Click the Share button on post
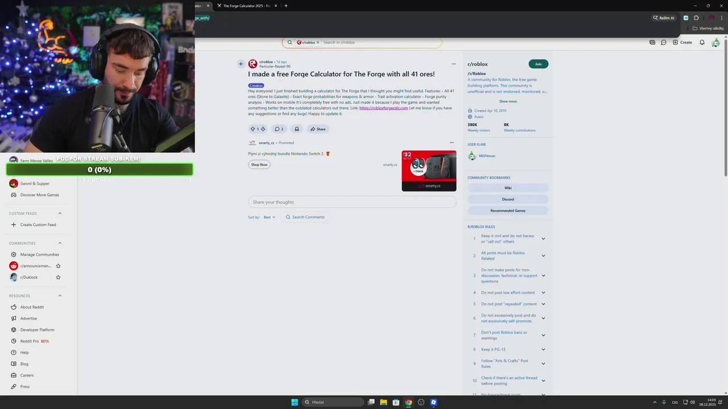 (318, 129)
